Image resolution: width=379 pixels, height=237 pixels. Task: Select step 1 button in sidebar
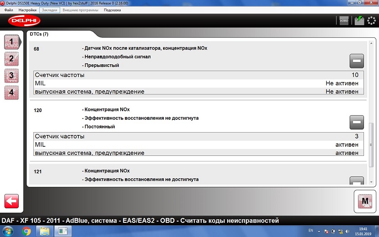pos(11,42)
